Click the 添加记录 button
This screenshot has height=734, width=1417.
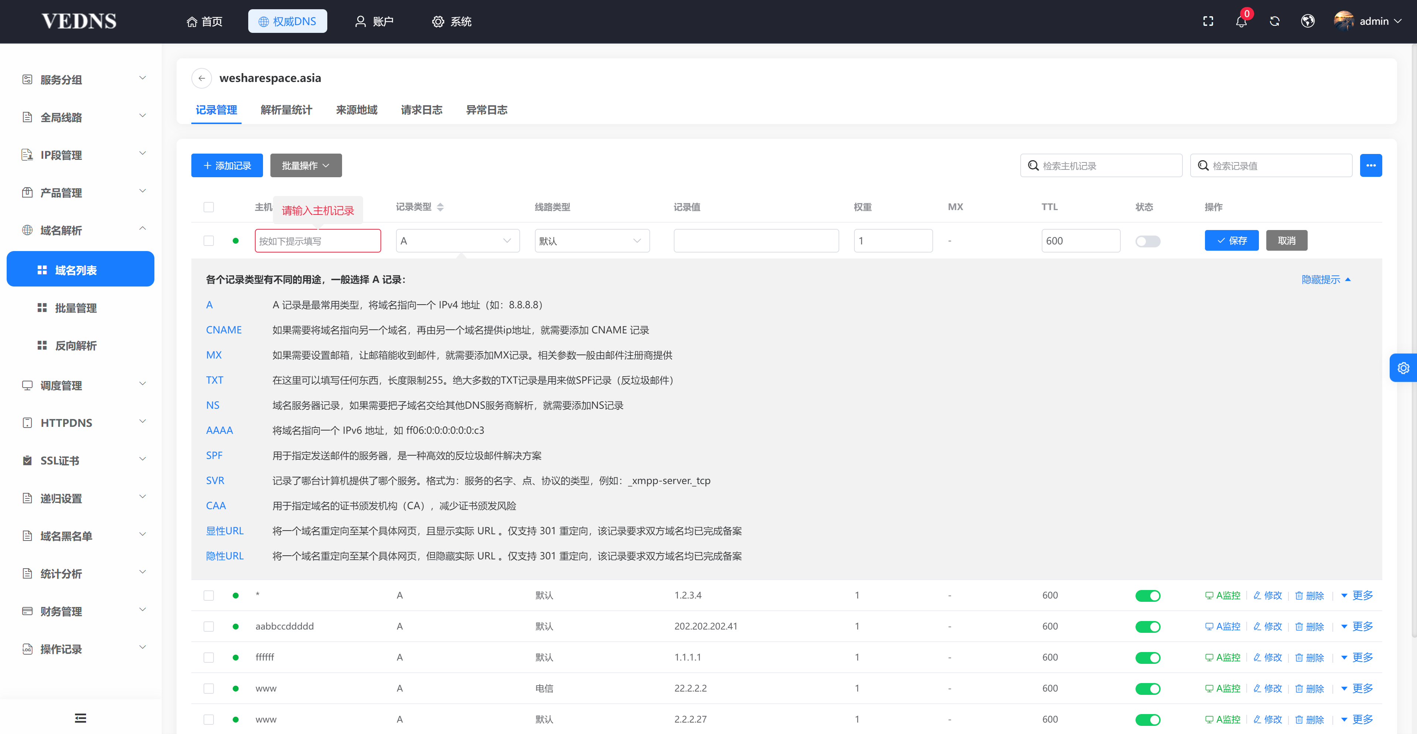(x=227, y=165)
